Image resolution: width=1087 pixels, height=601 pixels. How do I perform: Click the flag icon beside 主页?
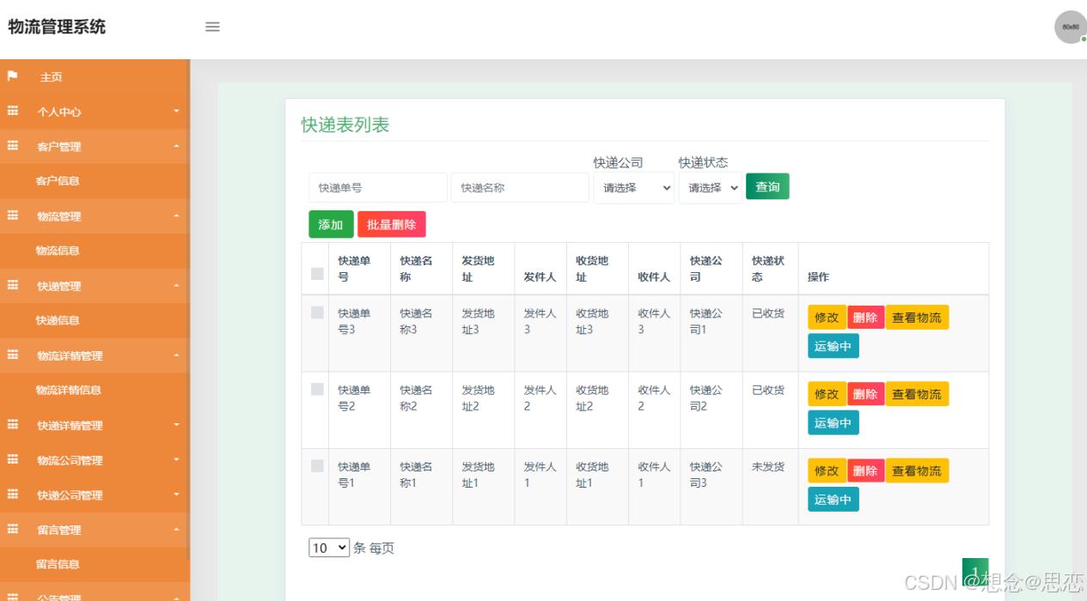pos(13,76)
